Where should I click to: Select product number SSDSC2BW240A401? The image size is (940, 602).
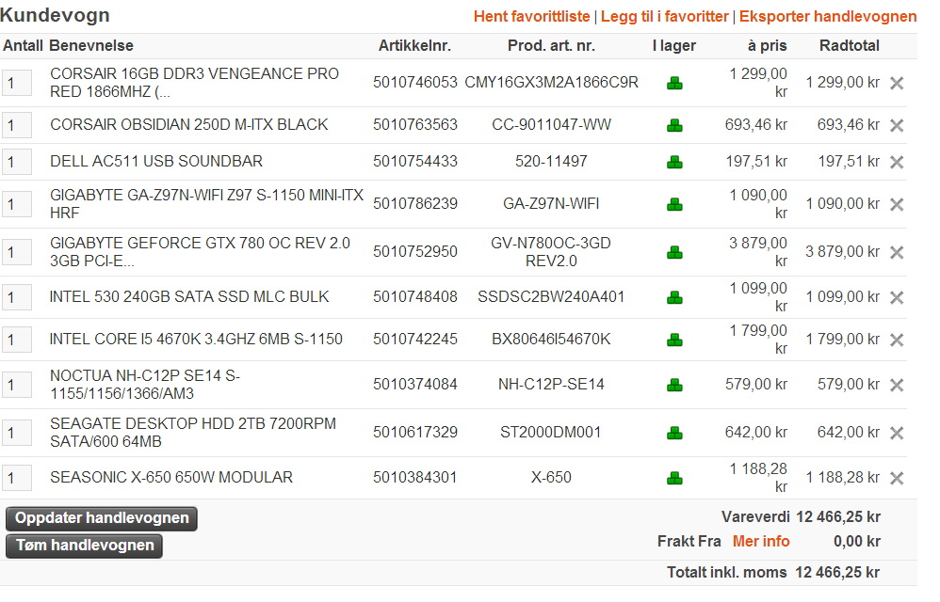tap(551, 297)
